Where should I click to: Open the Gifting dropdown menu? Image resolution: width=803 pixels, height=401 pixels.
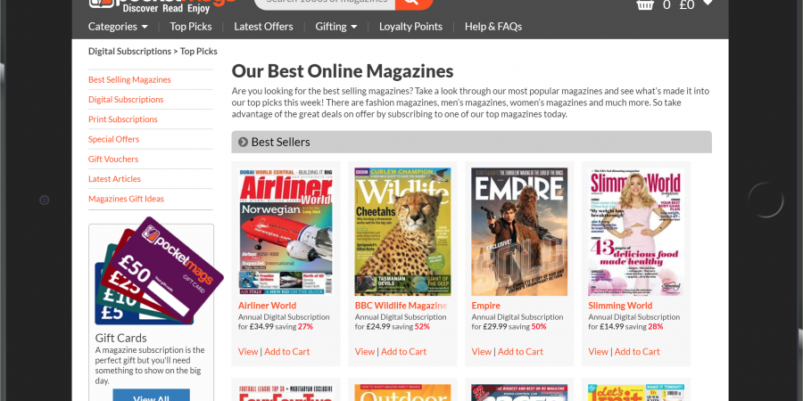[335, 27]
